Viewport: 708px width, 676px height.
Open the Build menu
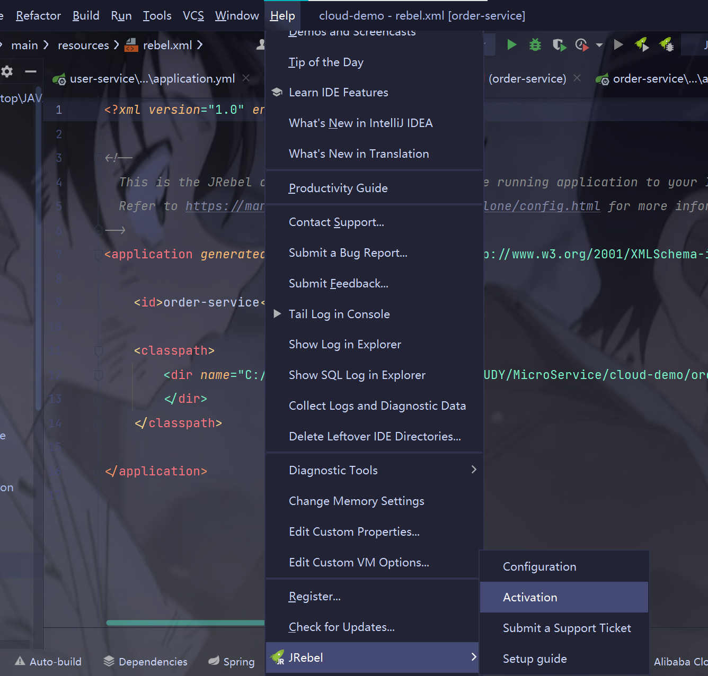tap(86, 15)
